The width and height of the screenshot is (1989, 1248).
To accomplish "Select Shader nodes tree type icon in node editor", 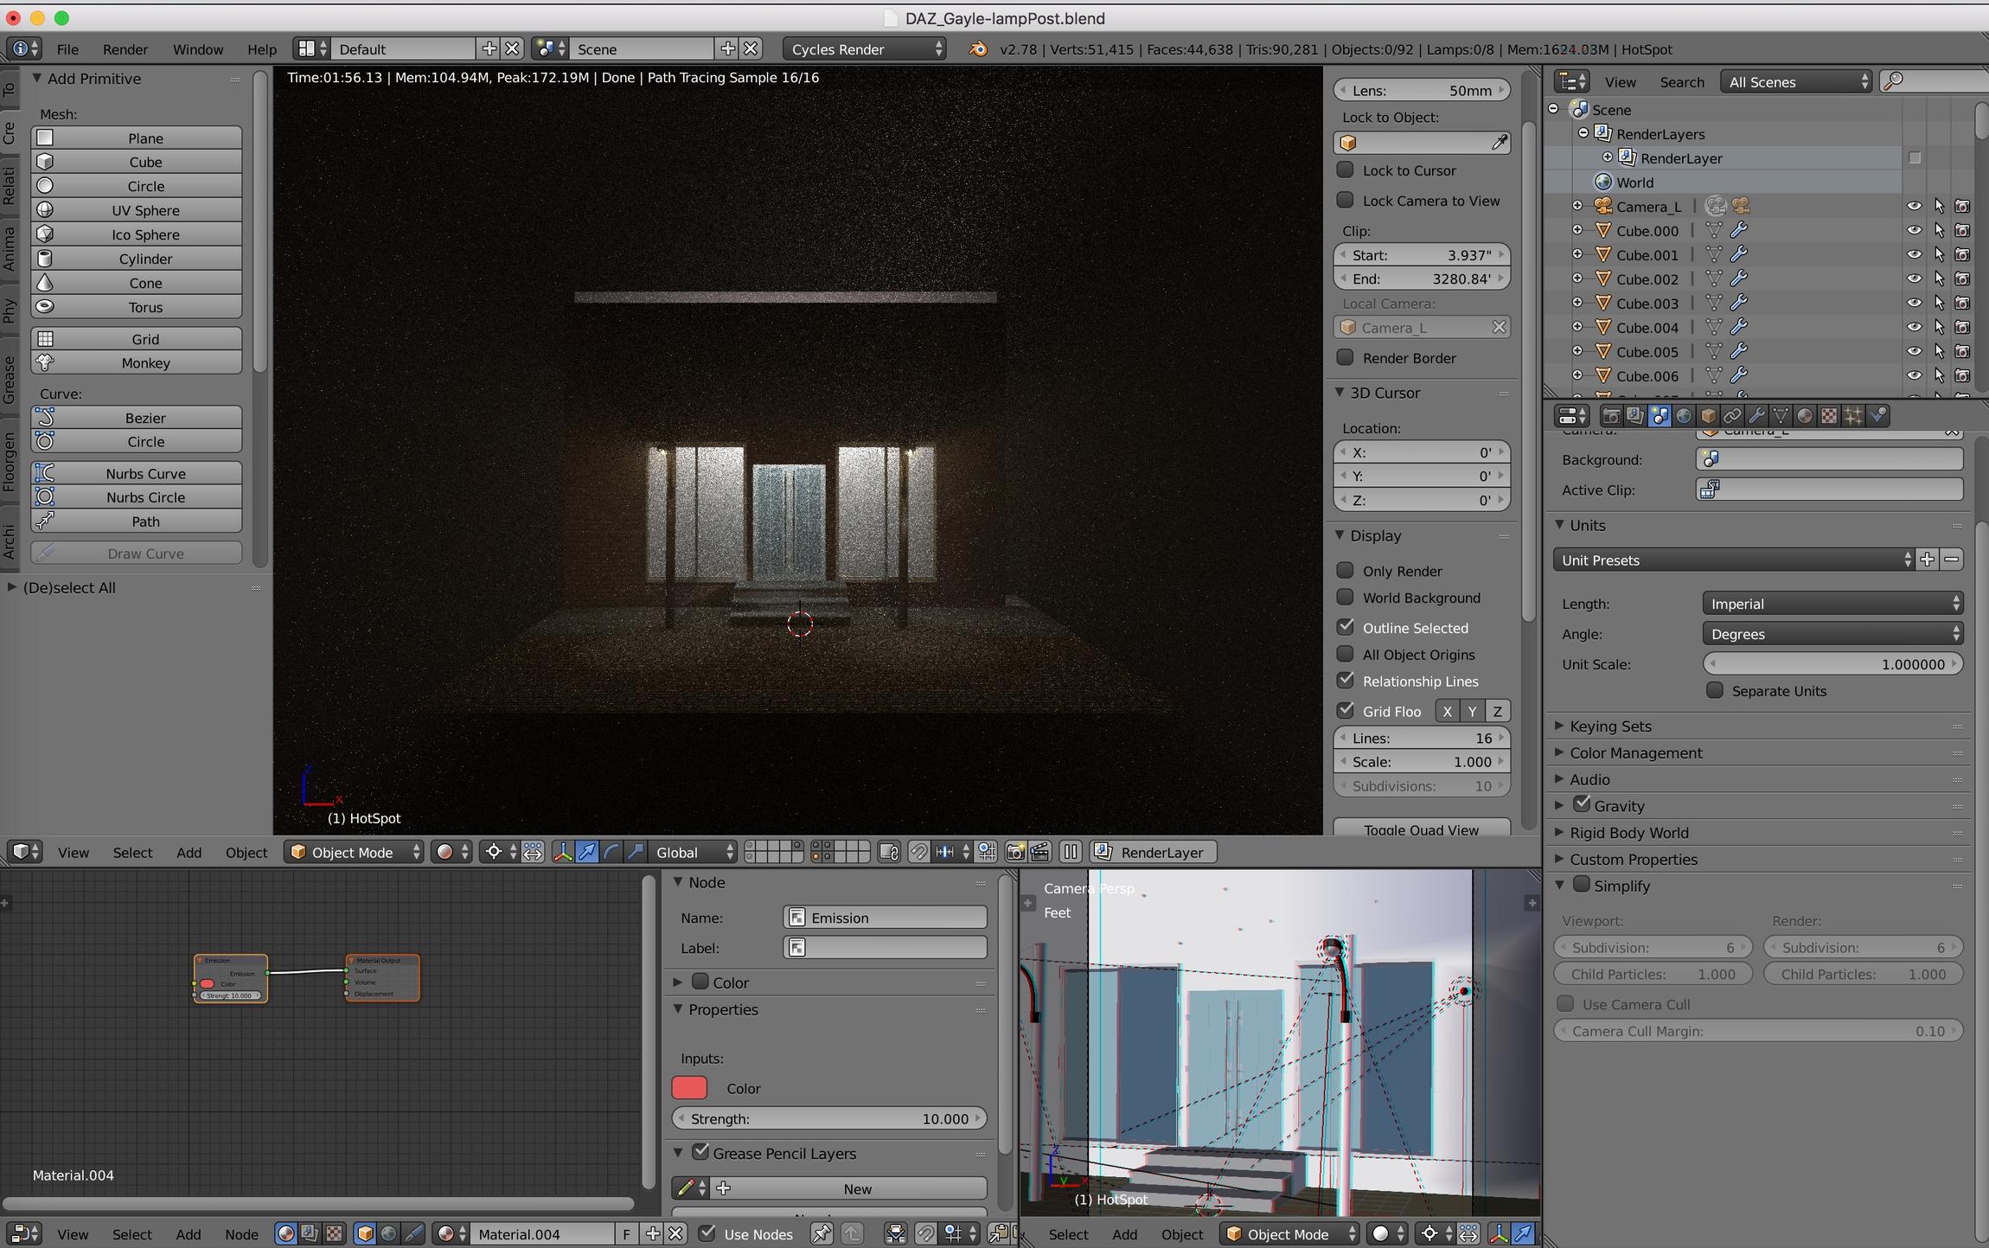I will tap(286, 1233).
